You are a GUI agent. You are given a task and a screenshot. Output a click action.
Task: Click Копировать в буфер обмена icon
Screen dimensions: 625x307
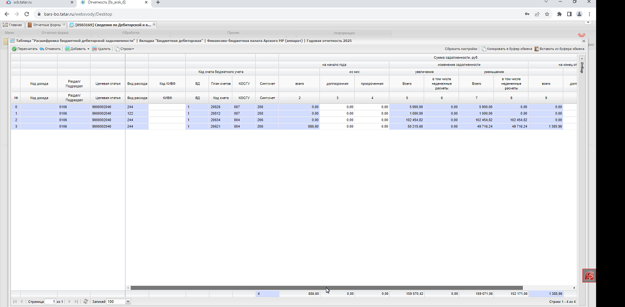(x=484, y=49)
